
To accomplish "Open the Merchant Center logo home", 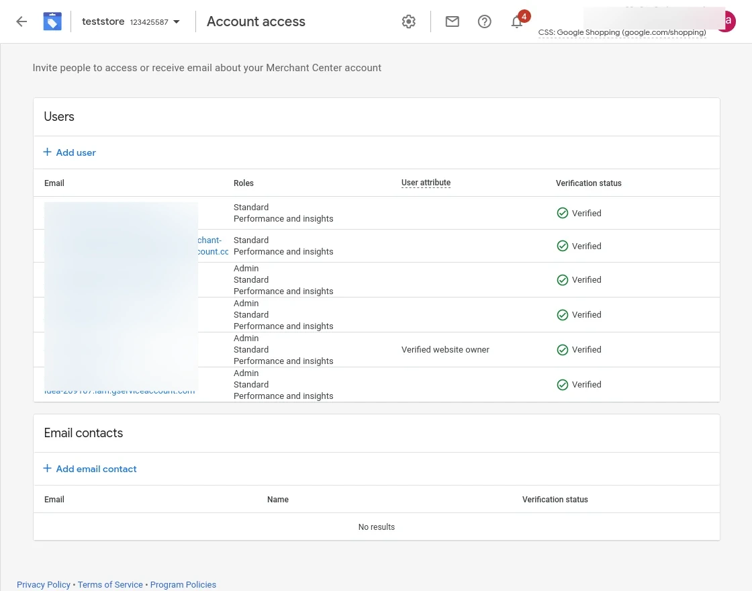I will (52, 21).
